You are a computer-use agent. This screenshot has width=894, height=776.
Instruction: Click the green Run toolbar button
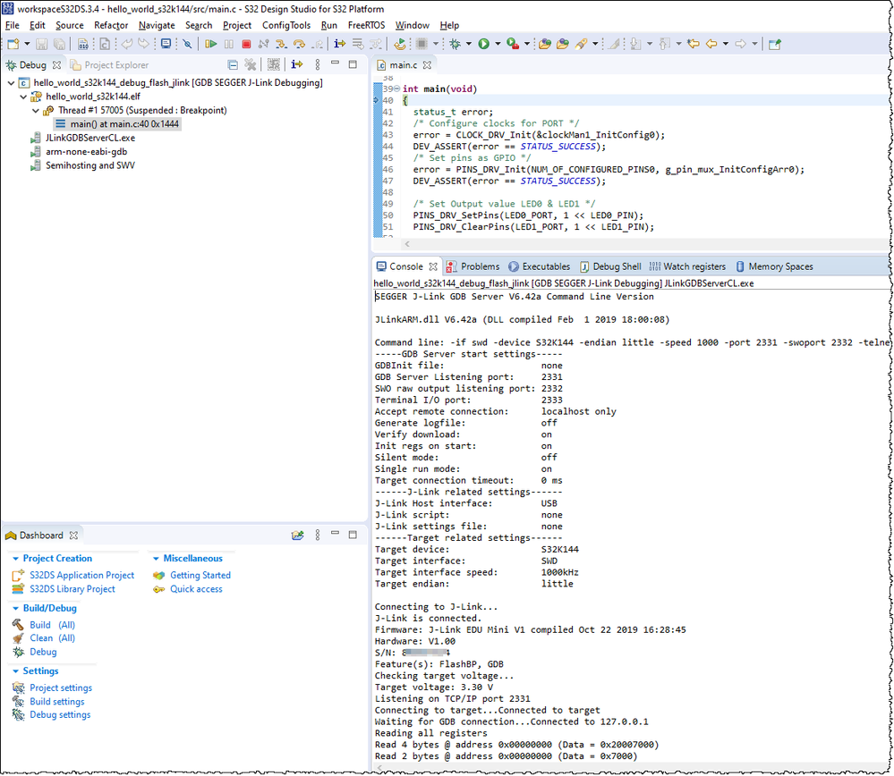[483, 44]
